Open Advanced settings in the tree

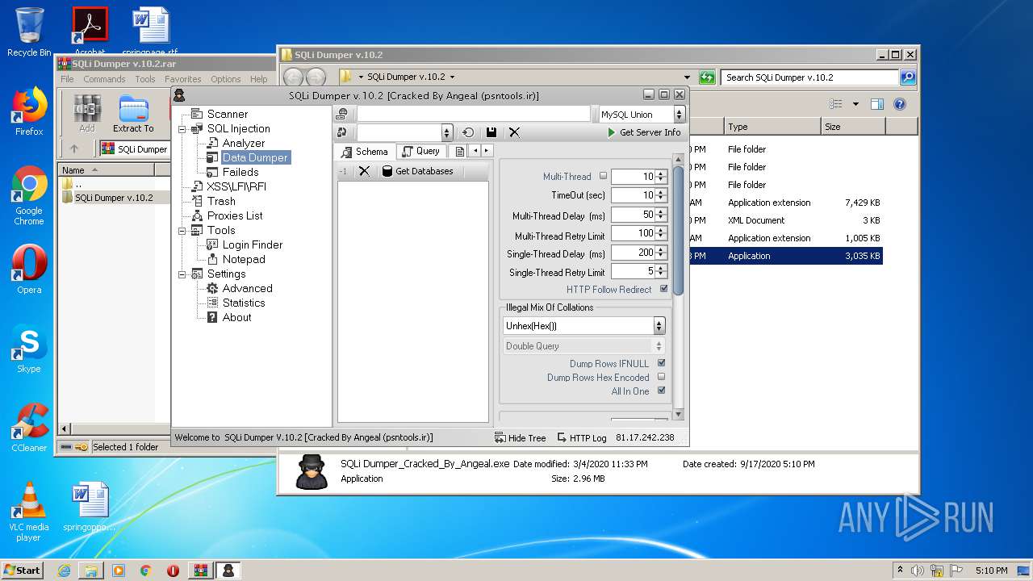pos(247,288)
